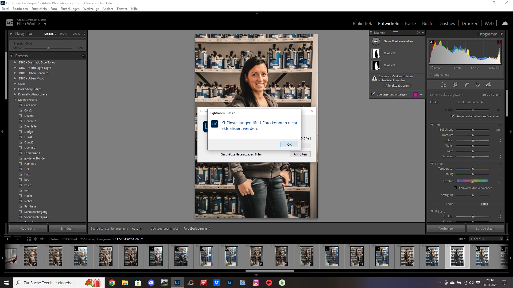This screenshot has height=288, width=513.
Task: Select the Healing bandage tool
Action: (467, 85)
